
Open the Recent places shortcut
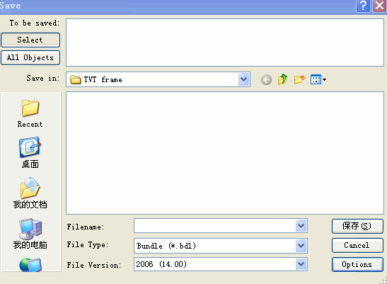pyautogui.click(x=30, y=114)
